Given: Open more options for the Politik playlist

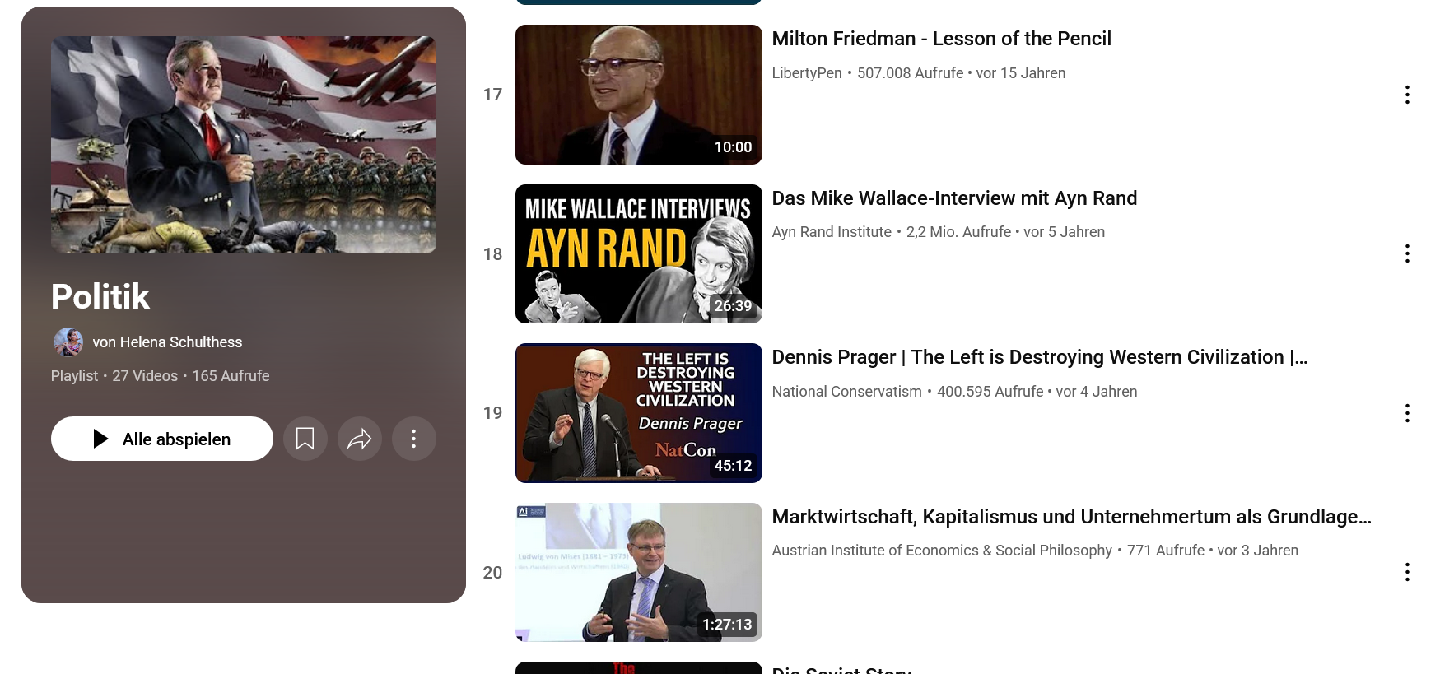Looking at the screenshot, I should [413, 439].
